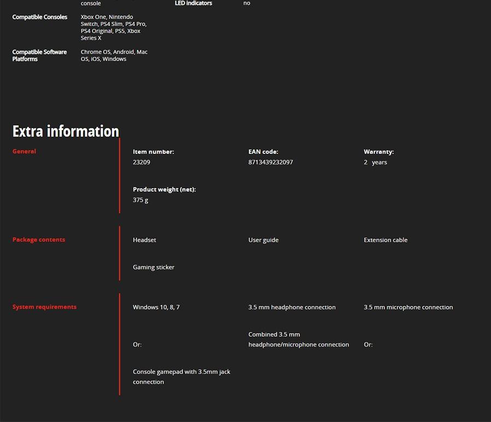The image size is (491, 422).
Task: Click the "Compatible Software Platforms" spec label
Action: coord(39,56)
